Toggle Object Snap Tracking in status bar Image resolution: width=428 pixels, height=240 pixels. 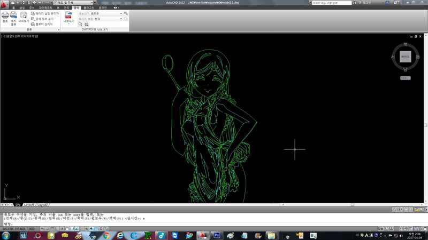pyautogui.click(x=77, y=229)
